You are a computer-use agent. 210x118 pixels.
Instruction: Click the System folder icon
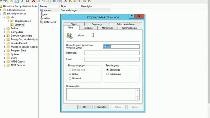point(8,54)
